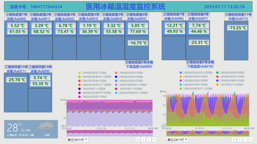Toggle 二楼采样室外13号温度 legend series
This screenshot has width=257, height=144.
pos(92,89)
